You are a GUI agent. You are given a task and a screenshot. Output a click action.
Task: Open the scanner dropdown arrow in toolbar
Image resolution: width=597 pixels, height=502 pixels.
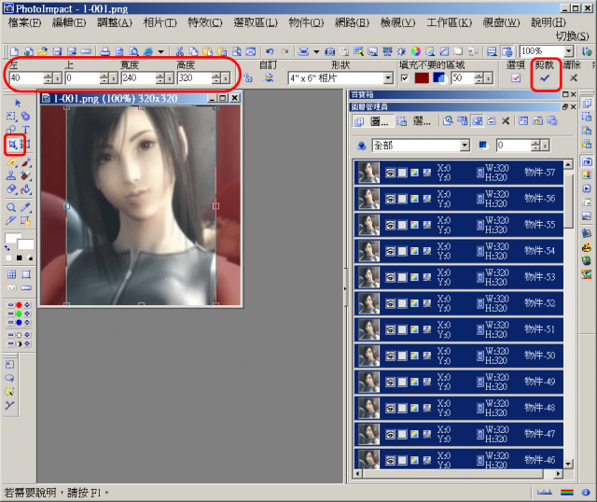point(316,51)
